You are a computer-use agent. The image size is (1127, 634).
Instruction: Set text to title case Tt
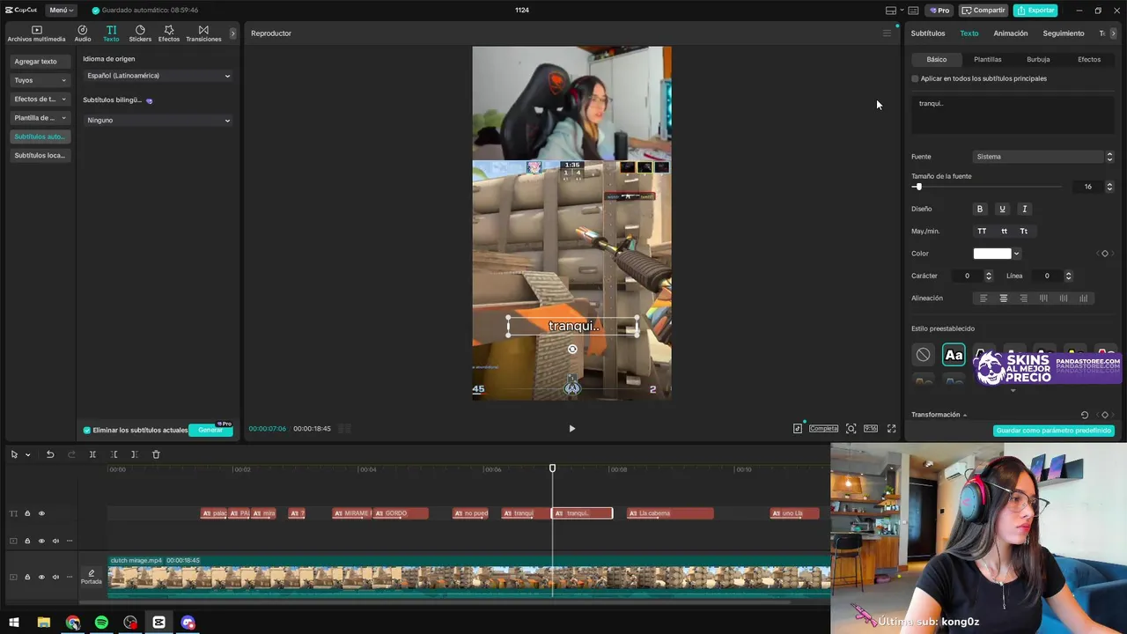click(x=1024, y=231)
